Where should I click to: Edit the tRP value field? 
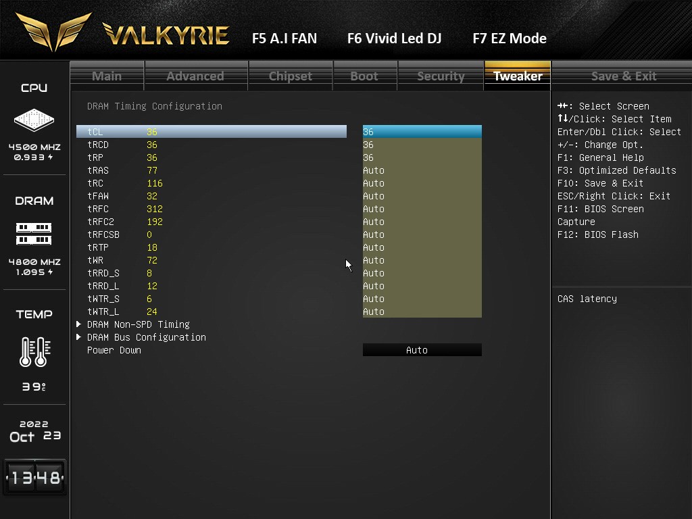pyautogui.click(x=422, y=157)
